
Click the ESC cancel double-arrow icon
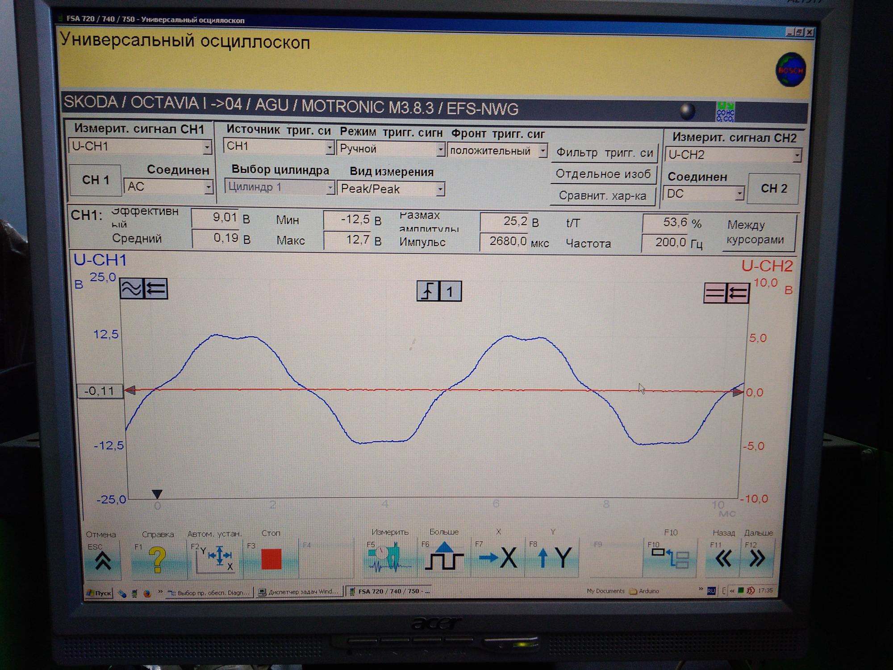click(x=103, y=561)
